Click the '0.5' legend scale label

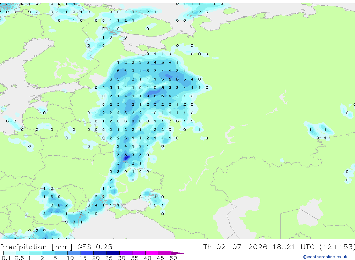[x=19, y=258]
